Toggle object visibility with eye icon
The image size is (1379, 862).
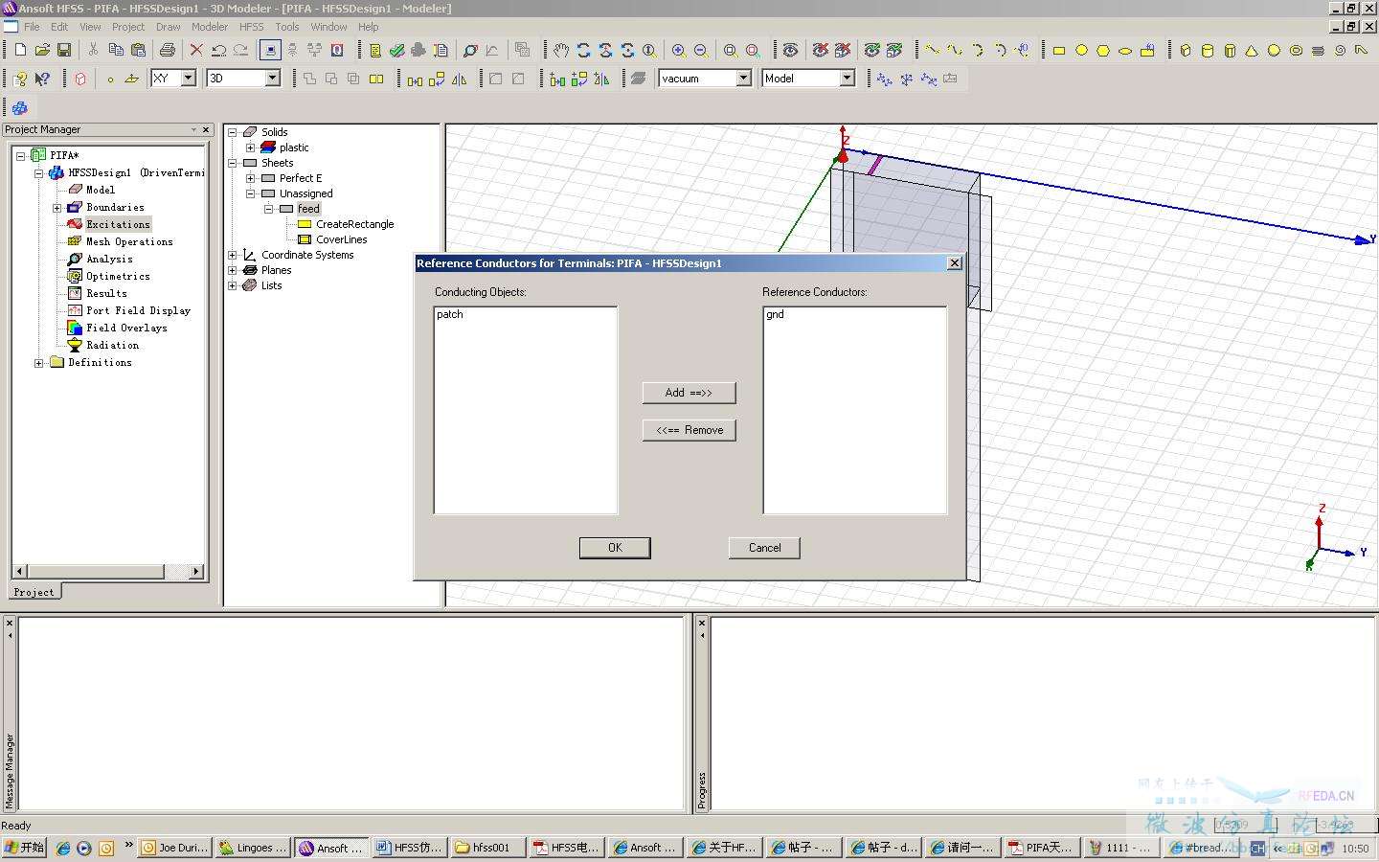click(790, 50)
